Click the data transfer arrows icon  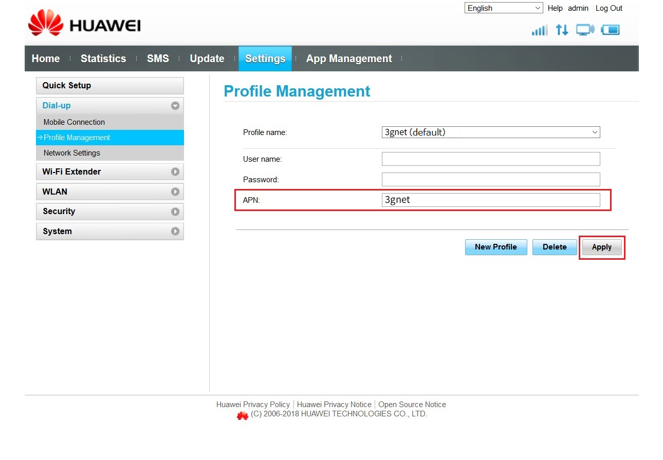coord(562,30)
